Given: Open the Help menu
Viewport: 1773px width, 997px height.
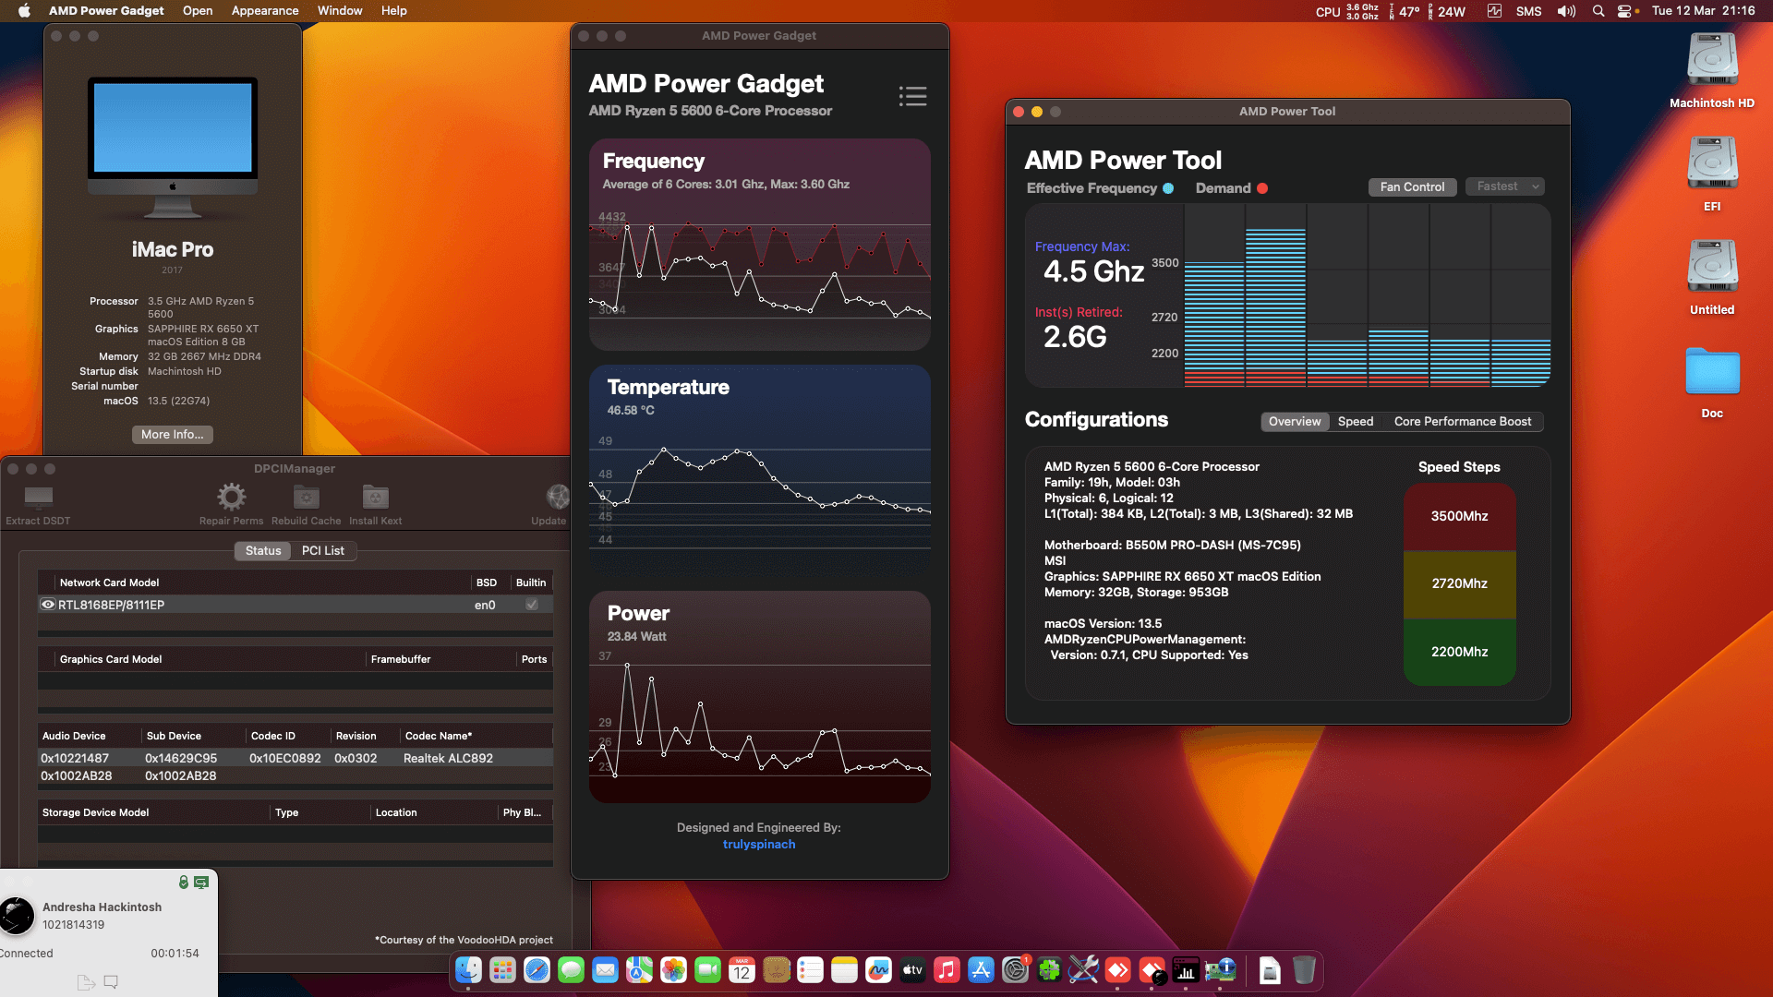Looking at the screenshot, I should (394, 11).
